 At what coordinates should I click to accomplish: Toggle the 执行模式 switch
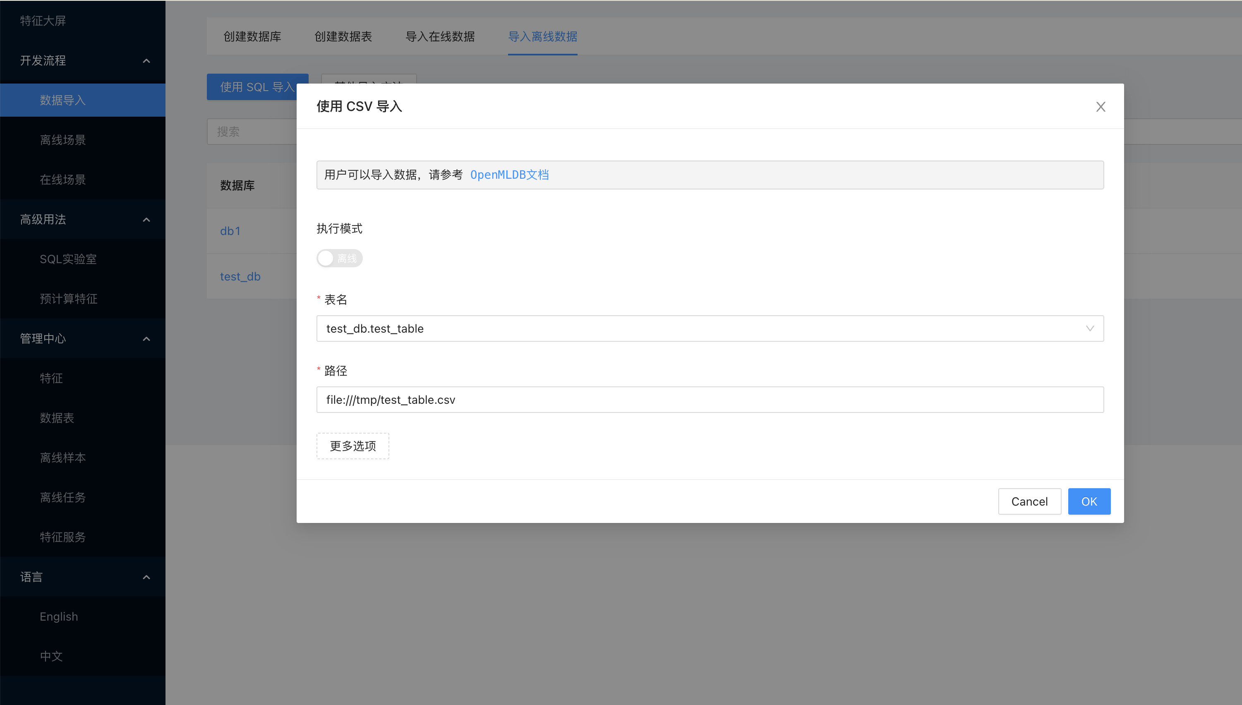[x=339, y=258]
